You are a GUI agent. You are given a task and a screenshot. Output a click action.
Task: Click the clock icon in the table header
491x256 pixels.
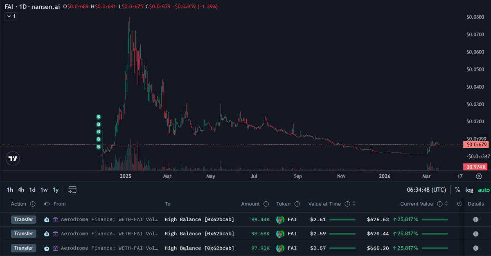459,204
